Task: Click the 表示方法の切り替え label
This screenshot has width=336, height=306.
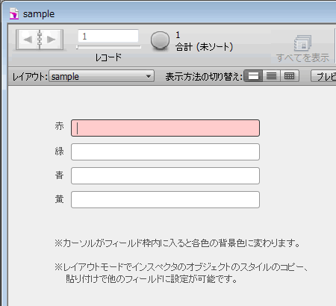Action: point(204,76)
